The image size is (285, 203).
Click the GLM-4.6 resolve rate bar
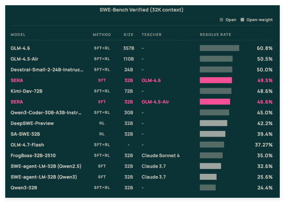pyautogui.click(x=219, y=48)
